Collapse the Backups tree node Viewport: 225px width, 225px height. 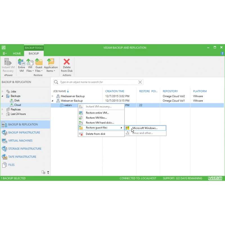pos(3,96)
